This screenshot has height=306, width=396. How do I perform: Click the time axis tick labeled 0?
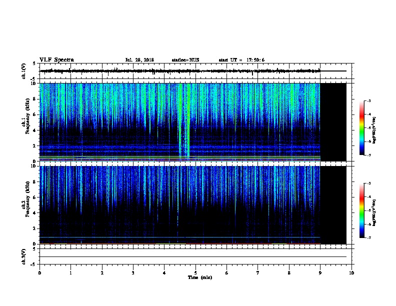pos(39,273)
